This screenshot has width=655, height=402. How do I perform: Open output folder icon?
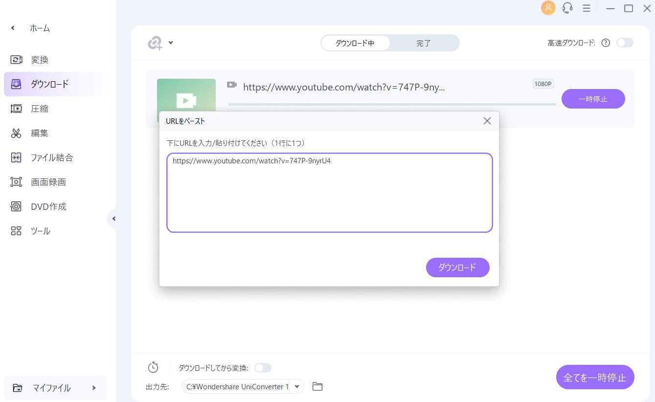(x=317, y=386)
